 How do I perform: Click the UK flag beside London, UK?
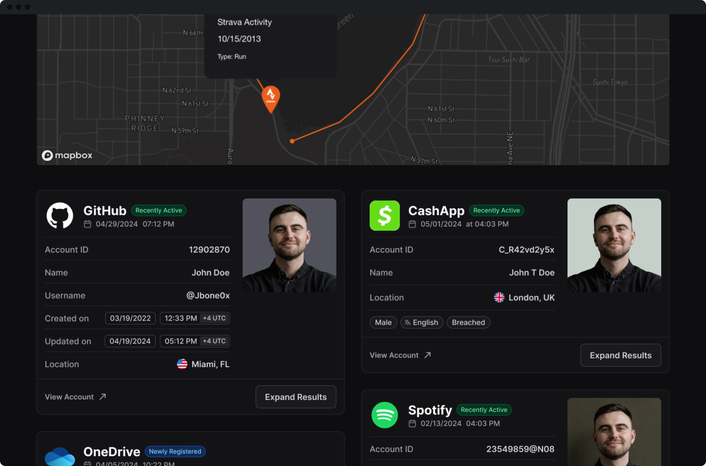(x=499, y=297)
